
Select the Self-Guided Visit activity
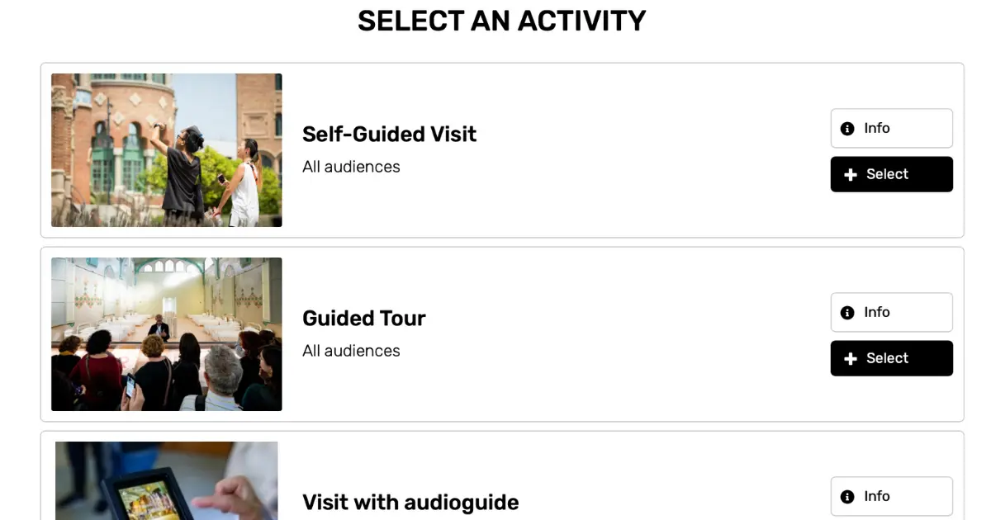(x=892, y=174)
